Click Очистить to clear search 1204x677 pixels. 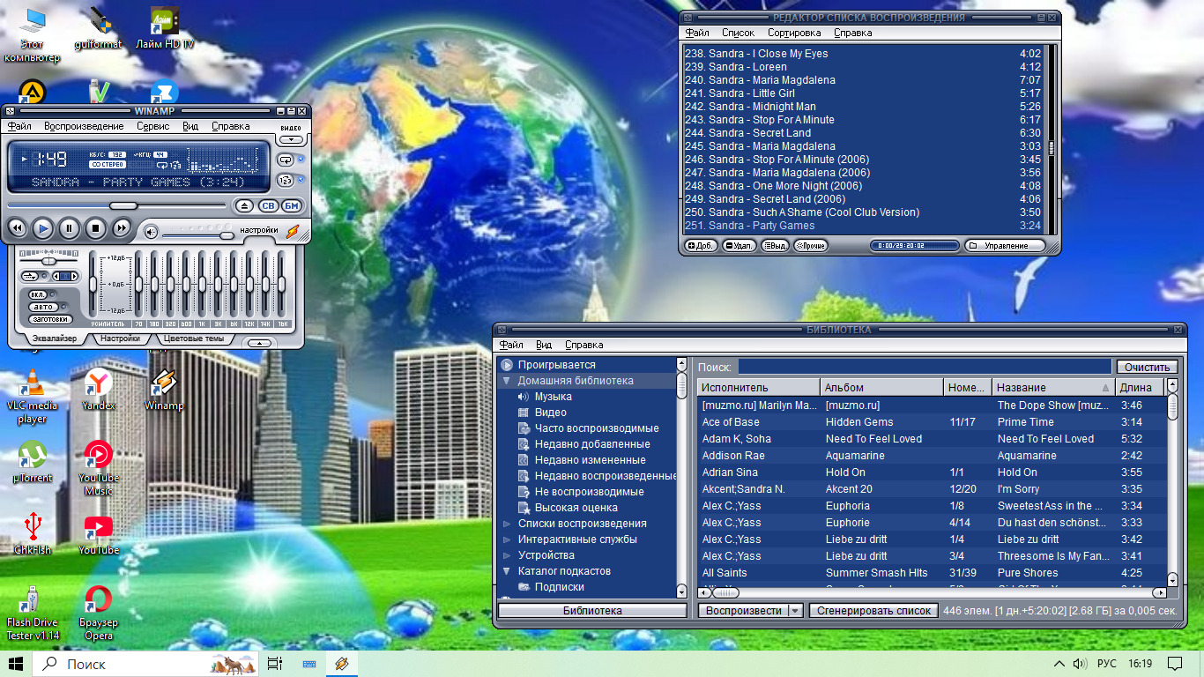click(1147, 367)
